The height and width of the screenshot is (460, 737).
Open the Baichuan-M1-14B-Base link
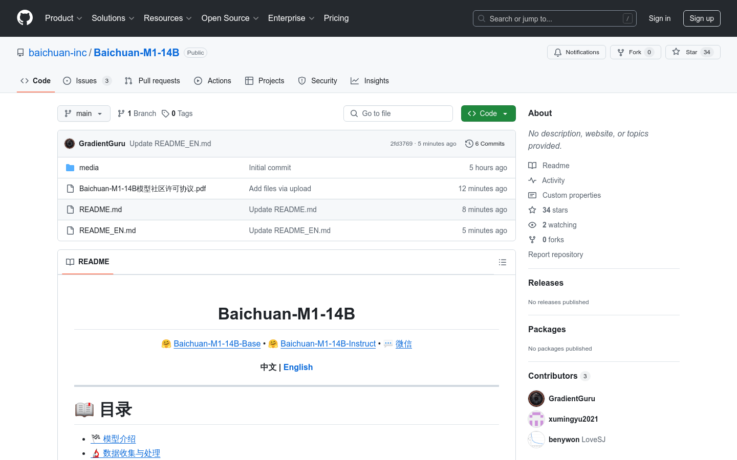click(217, 343)
